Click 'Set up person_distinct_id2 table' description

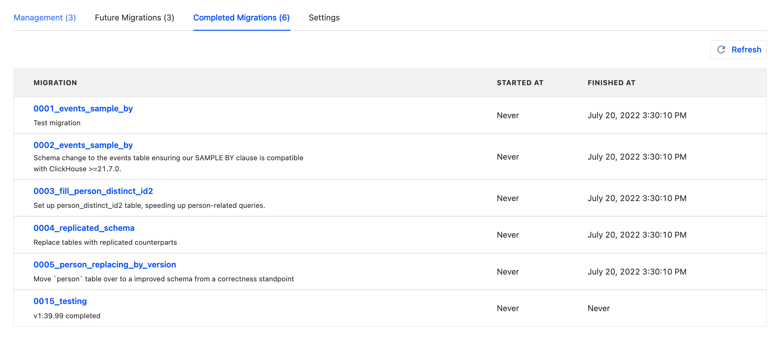(149, 206)
